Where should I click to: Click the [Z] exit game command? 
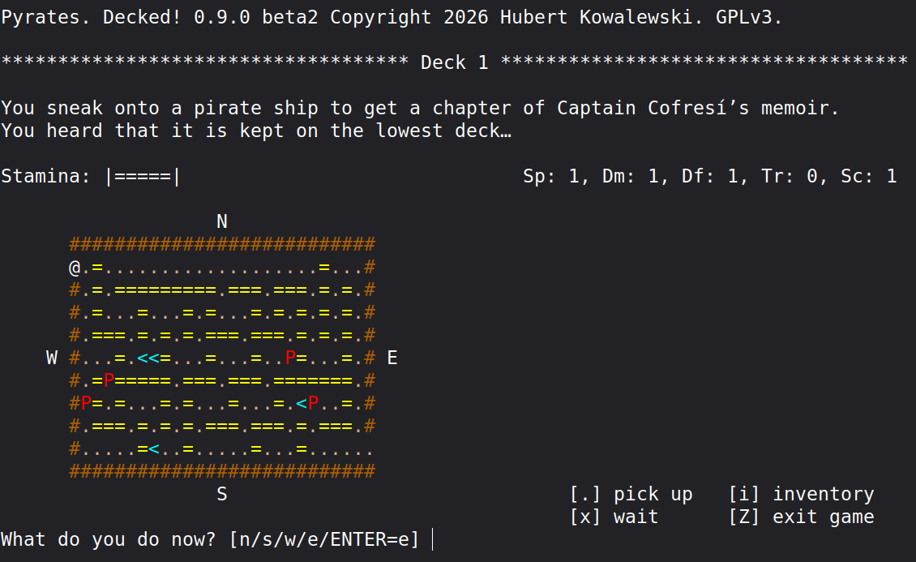pyautogui.click(x=802, y=517)
